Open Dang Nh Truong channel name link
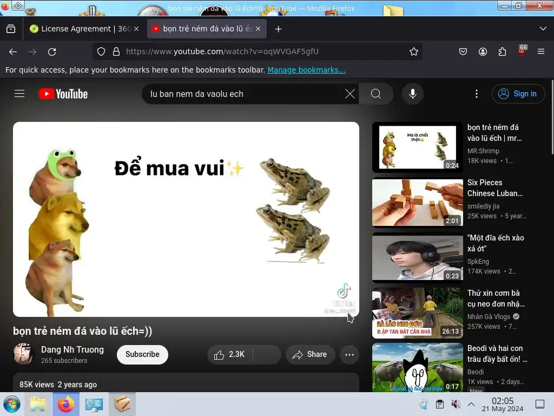Viewport: 554px width, 416px height. pyautogui.click(x=72, y=349)
